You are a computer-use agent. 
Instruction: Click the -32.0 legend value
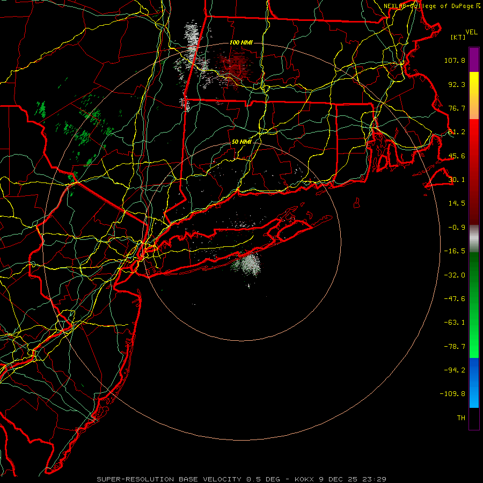tap(455, 275)
